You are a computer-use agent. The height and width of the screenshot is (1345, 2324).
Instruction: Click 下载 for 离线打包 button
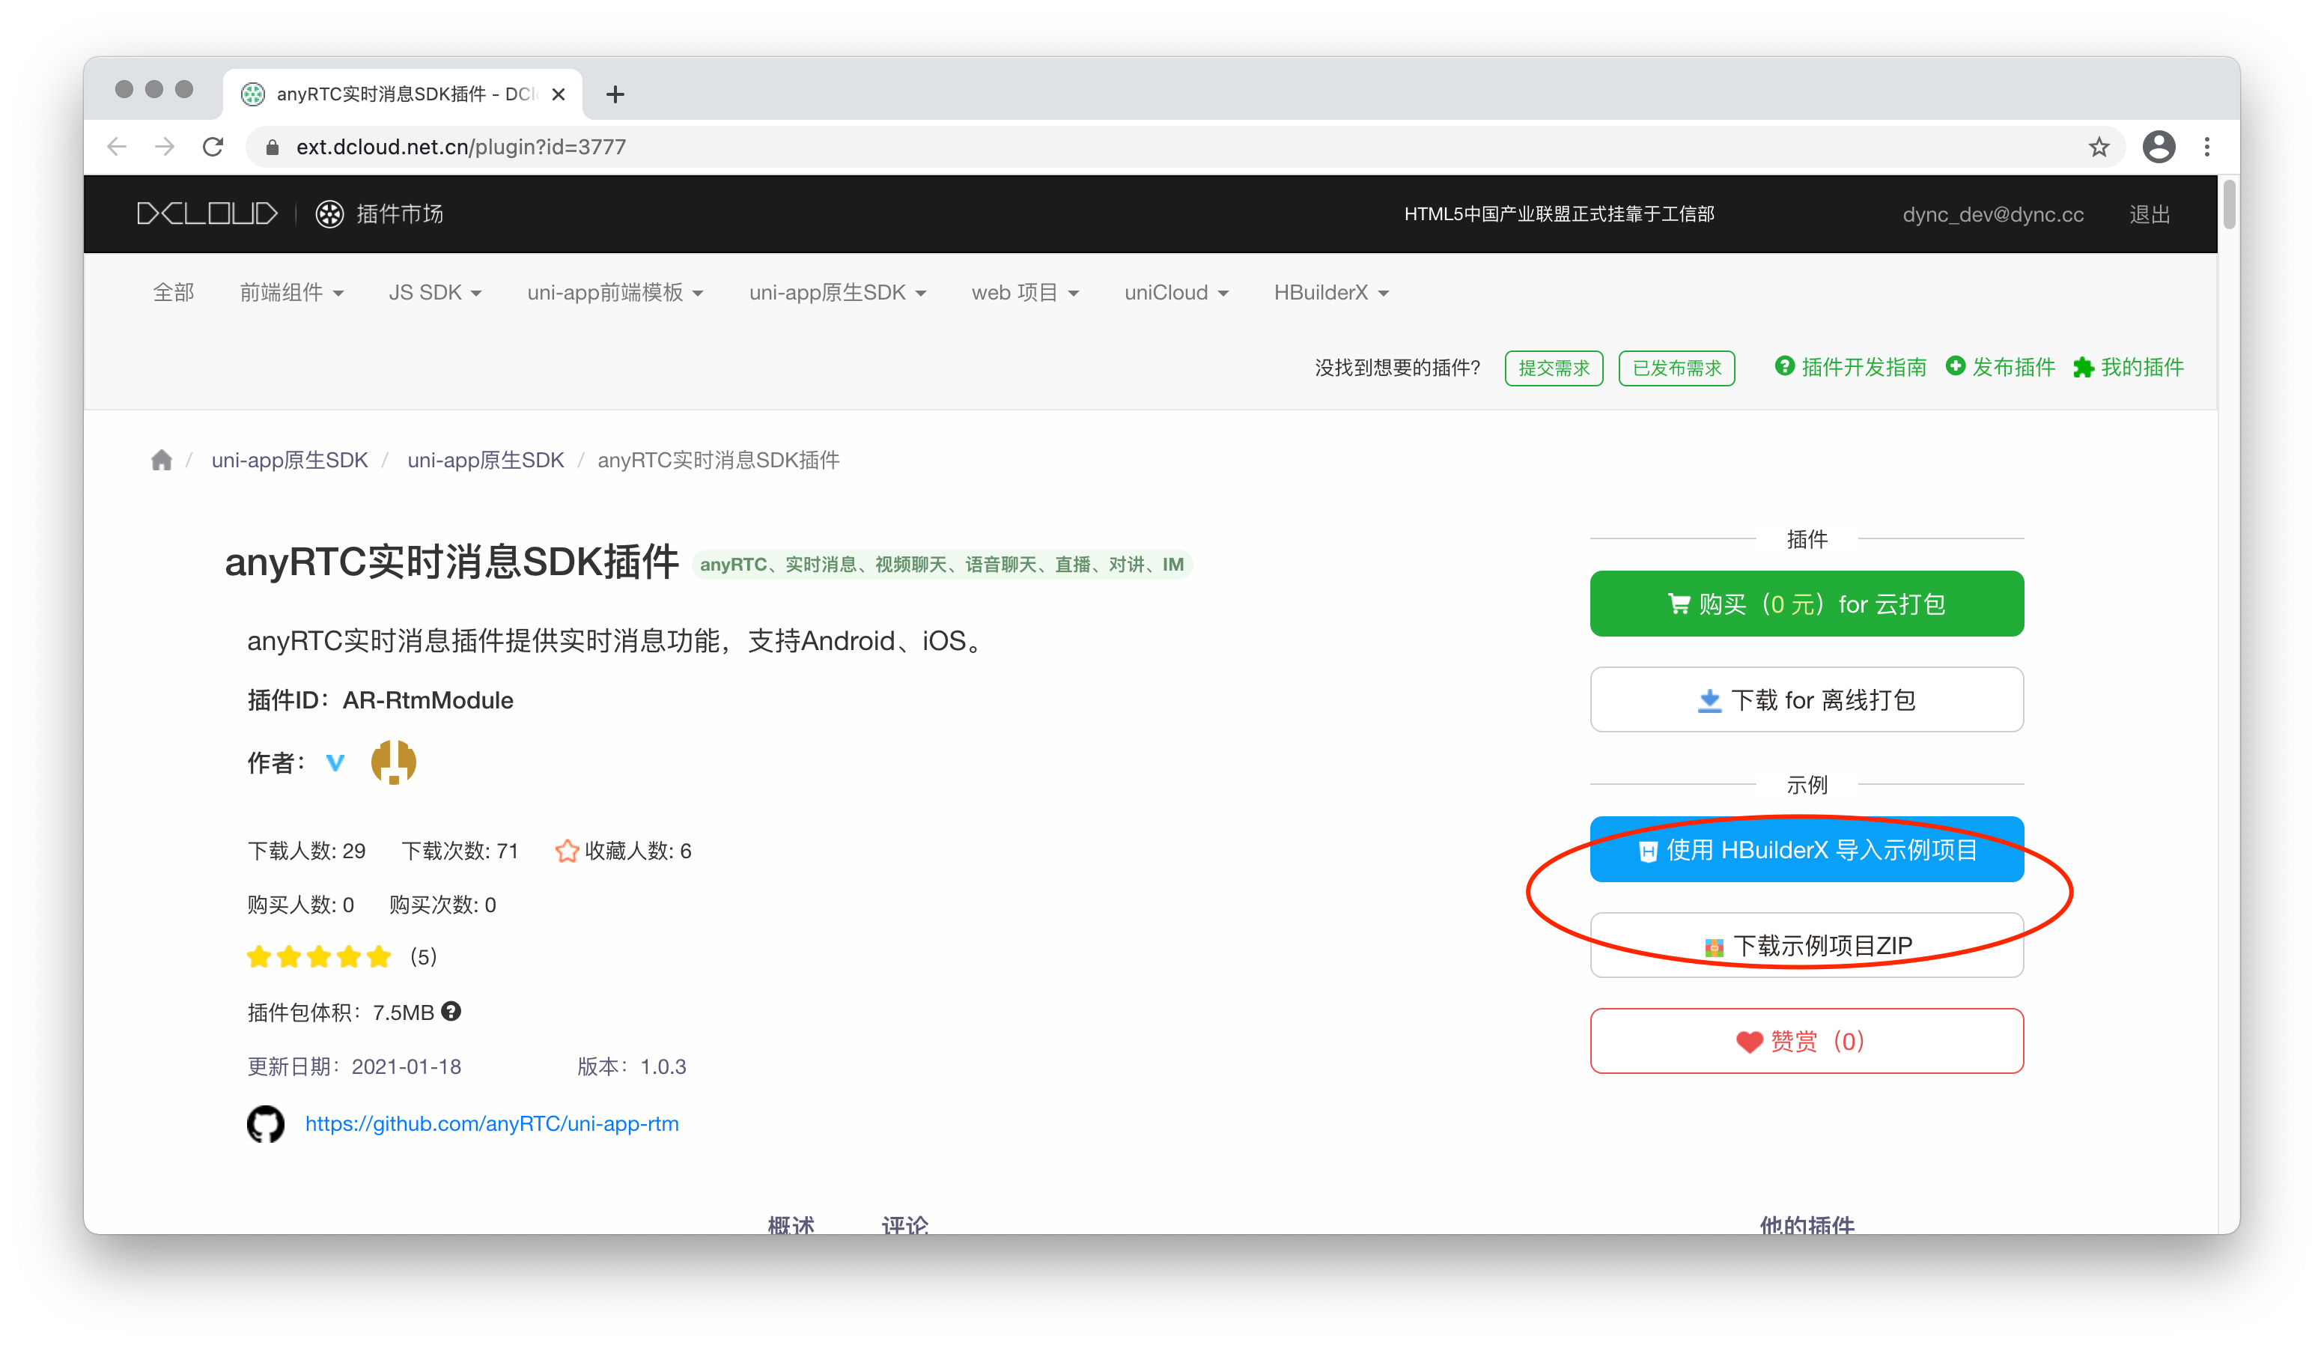[1807, 699]
